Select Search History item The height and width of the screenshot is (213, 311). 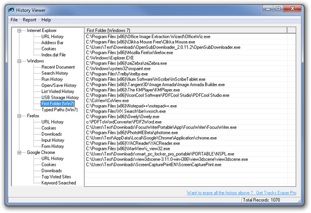click(55, 73)
